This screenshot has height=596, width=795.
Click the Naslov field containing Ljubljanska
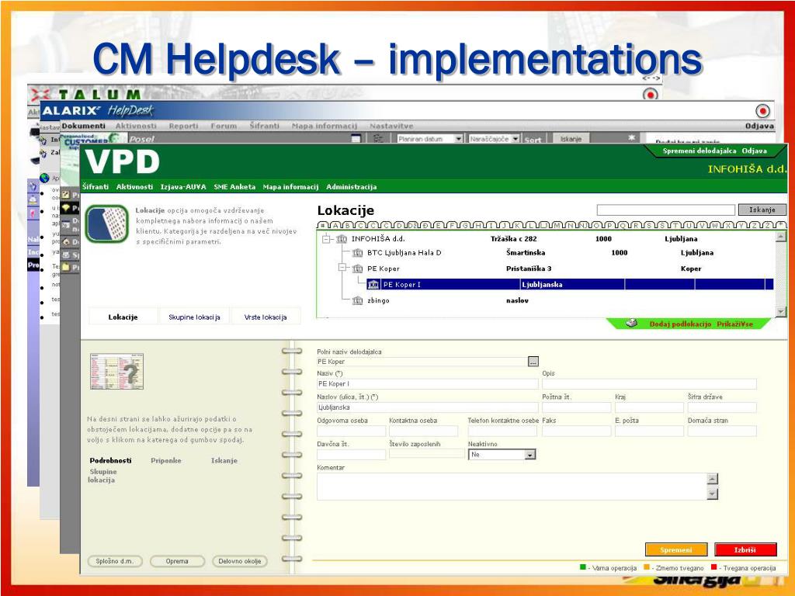[428, 407]
